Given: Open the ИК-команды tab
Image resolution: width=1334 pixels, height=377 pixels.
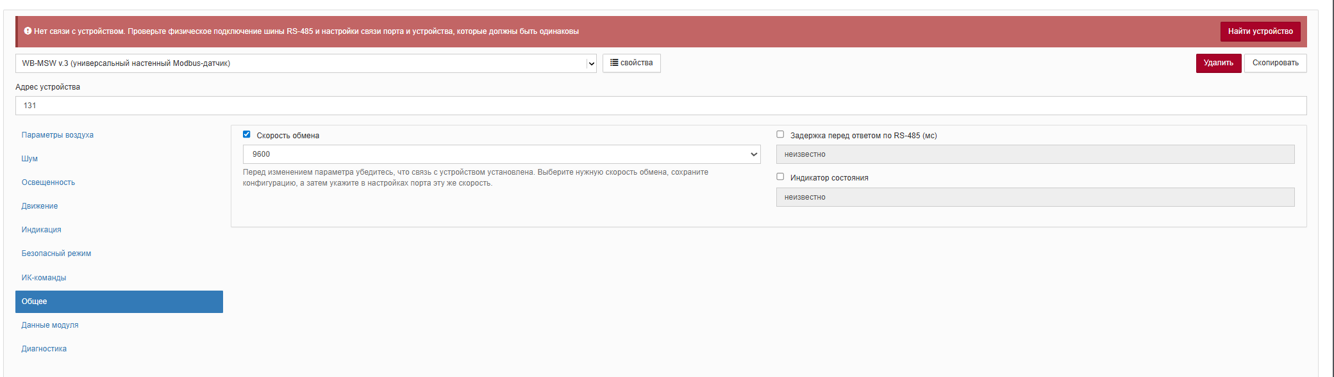Looking at the screenshot, I should click(44, 278).
